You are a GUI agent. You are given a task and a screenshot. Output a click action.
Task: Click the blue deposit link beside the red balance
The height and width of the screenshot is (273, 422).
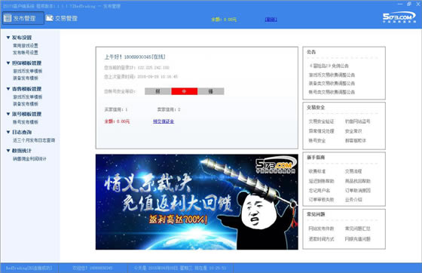click(164, 121)
